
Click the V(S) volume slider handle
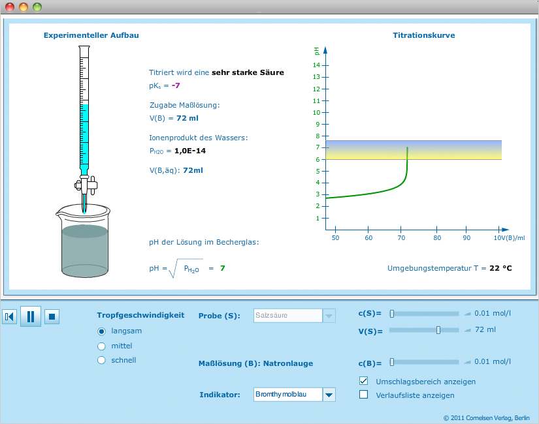[x=438, y=330]
